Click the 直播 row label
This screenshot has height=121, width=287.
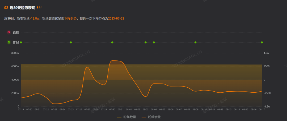click(16, 33)
